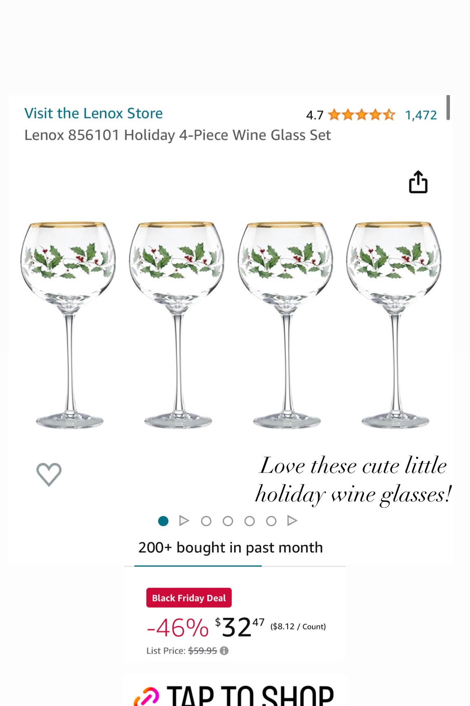Advance carousel using right arrow after filled dot
The width and height of the screenshot is (470, 706).
pos(184,521)
